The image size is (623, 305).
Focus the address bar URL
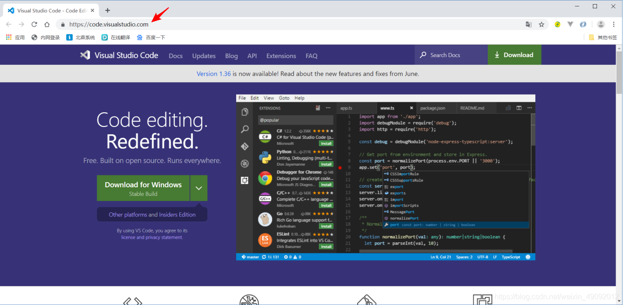coord(109,24)
